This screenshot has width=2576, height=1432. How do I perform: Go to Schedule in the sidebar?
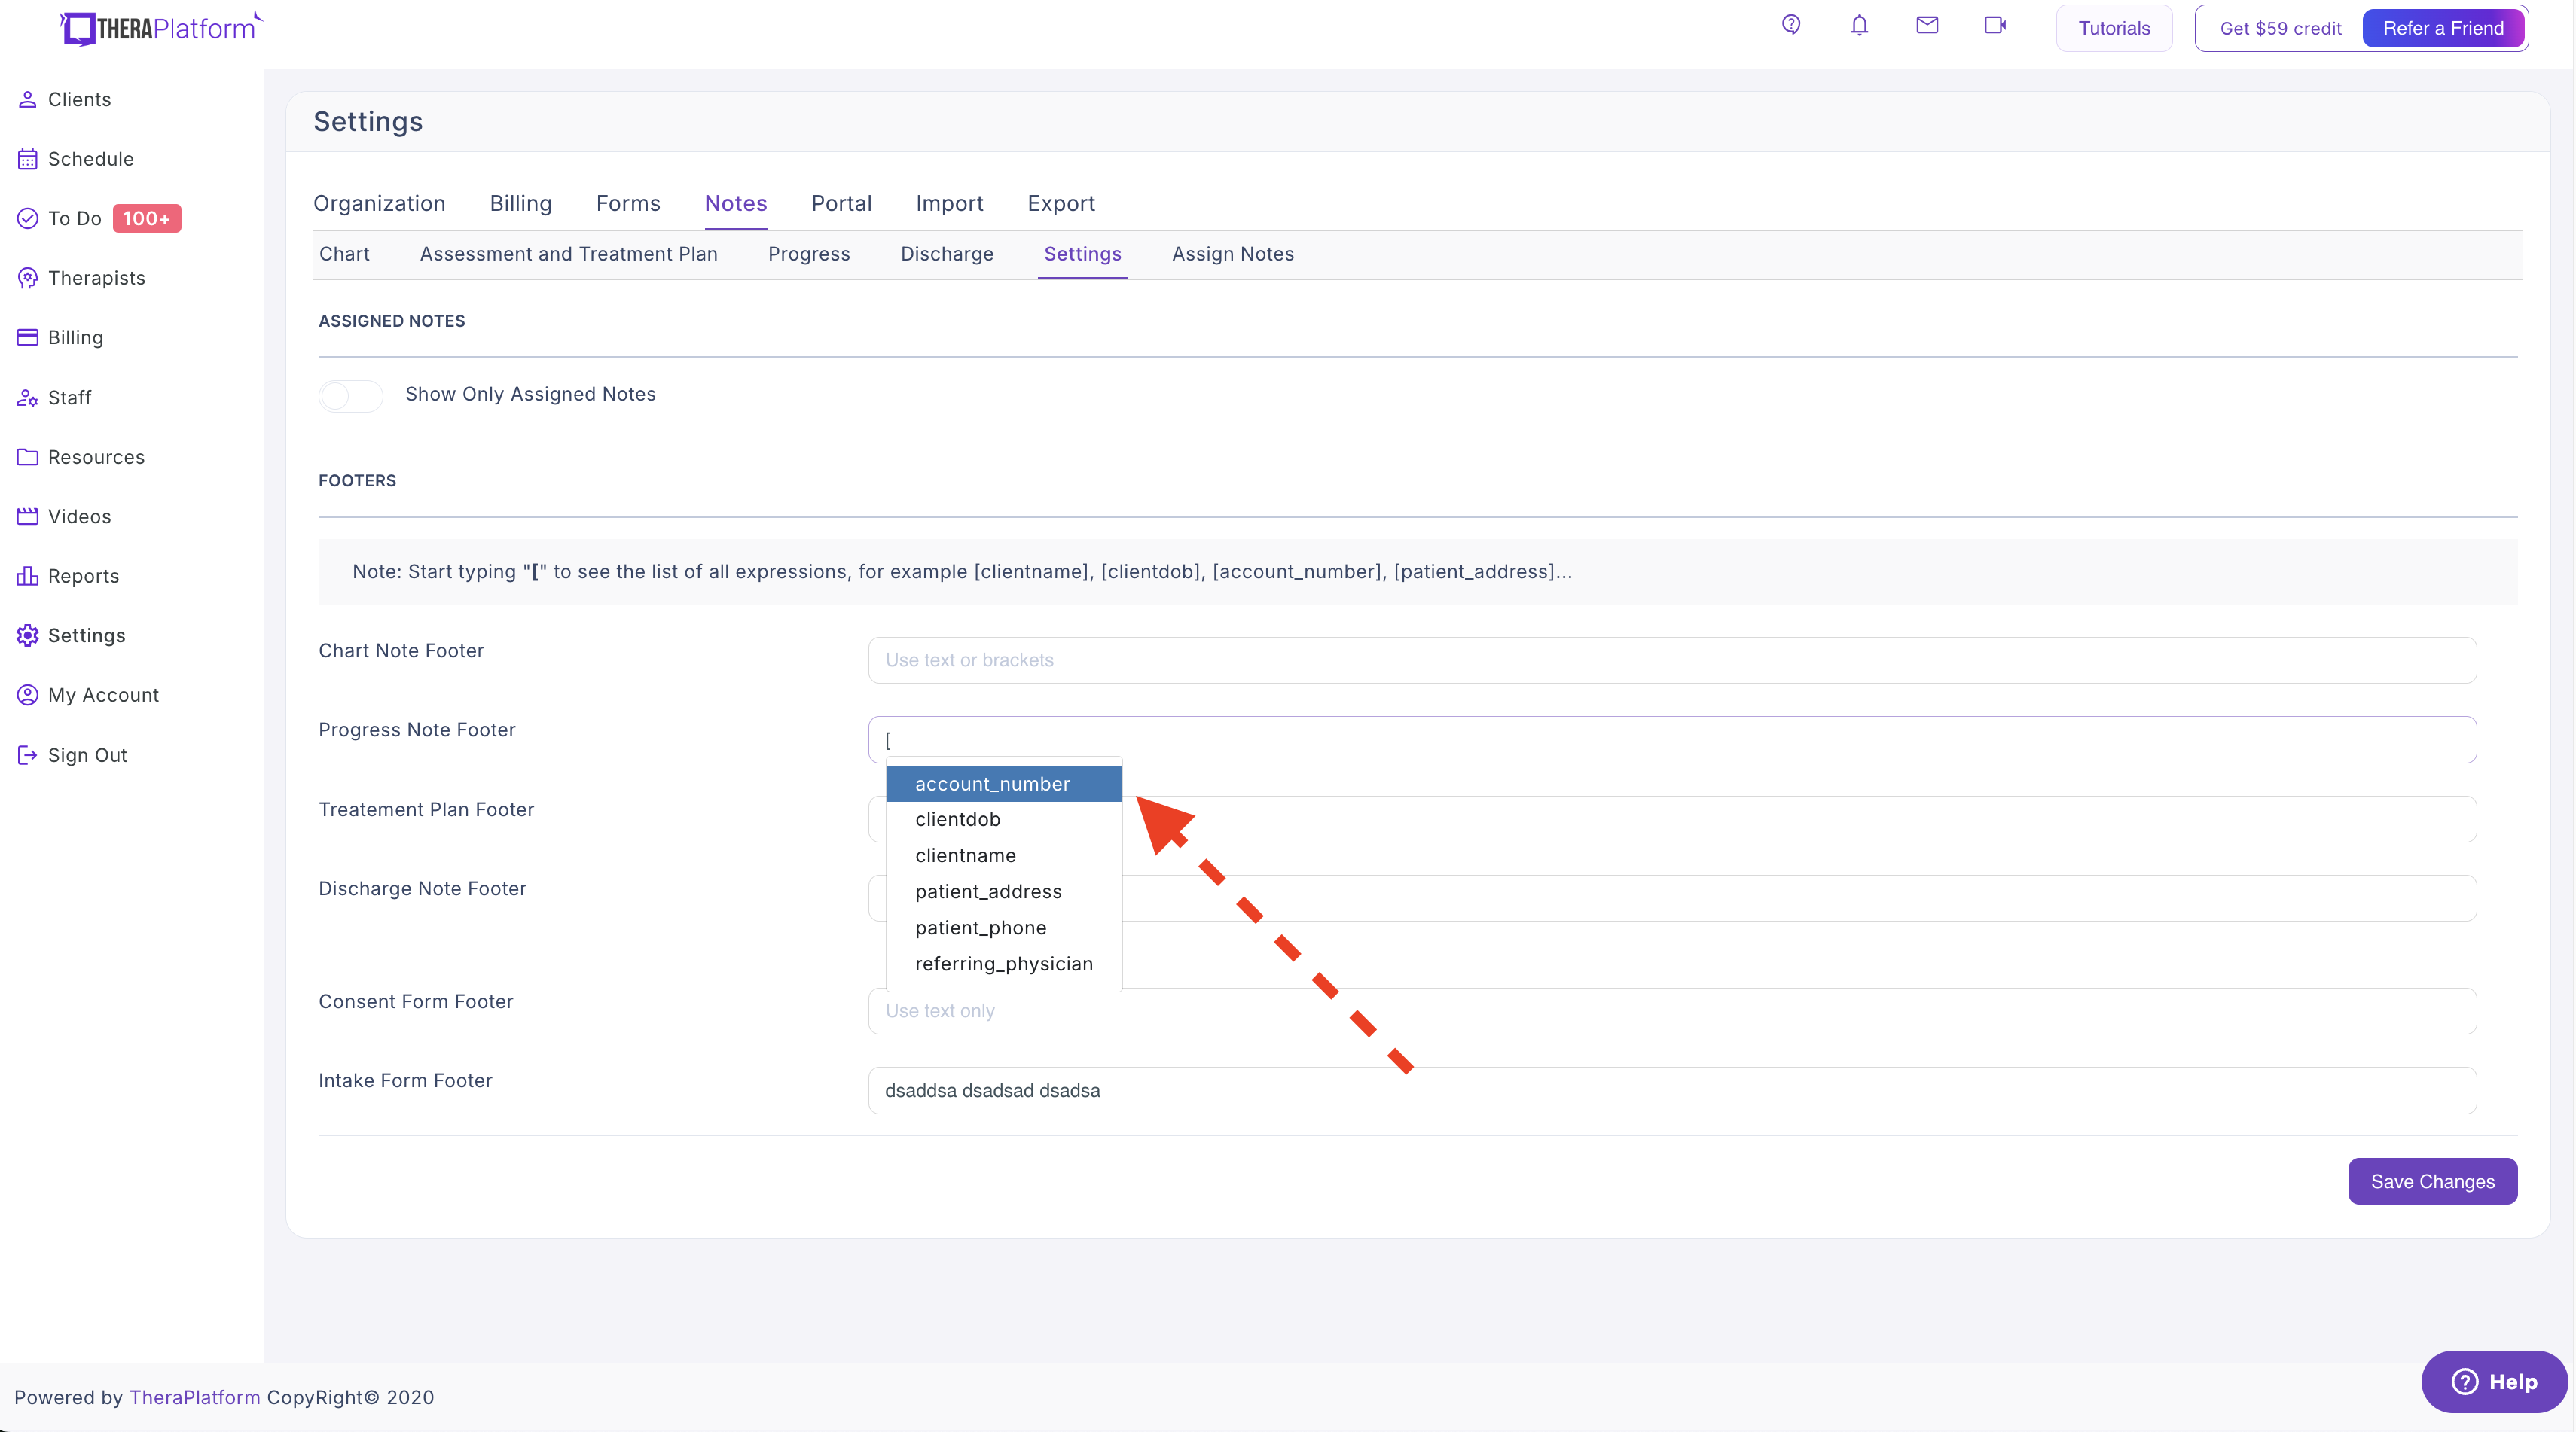click(90, 159)
